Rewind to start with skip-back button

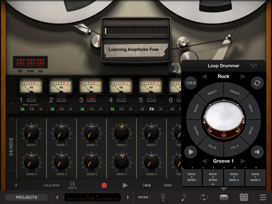pos(147,185)
